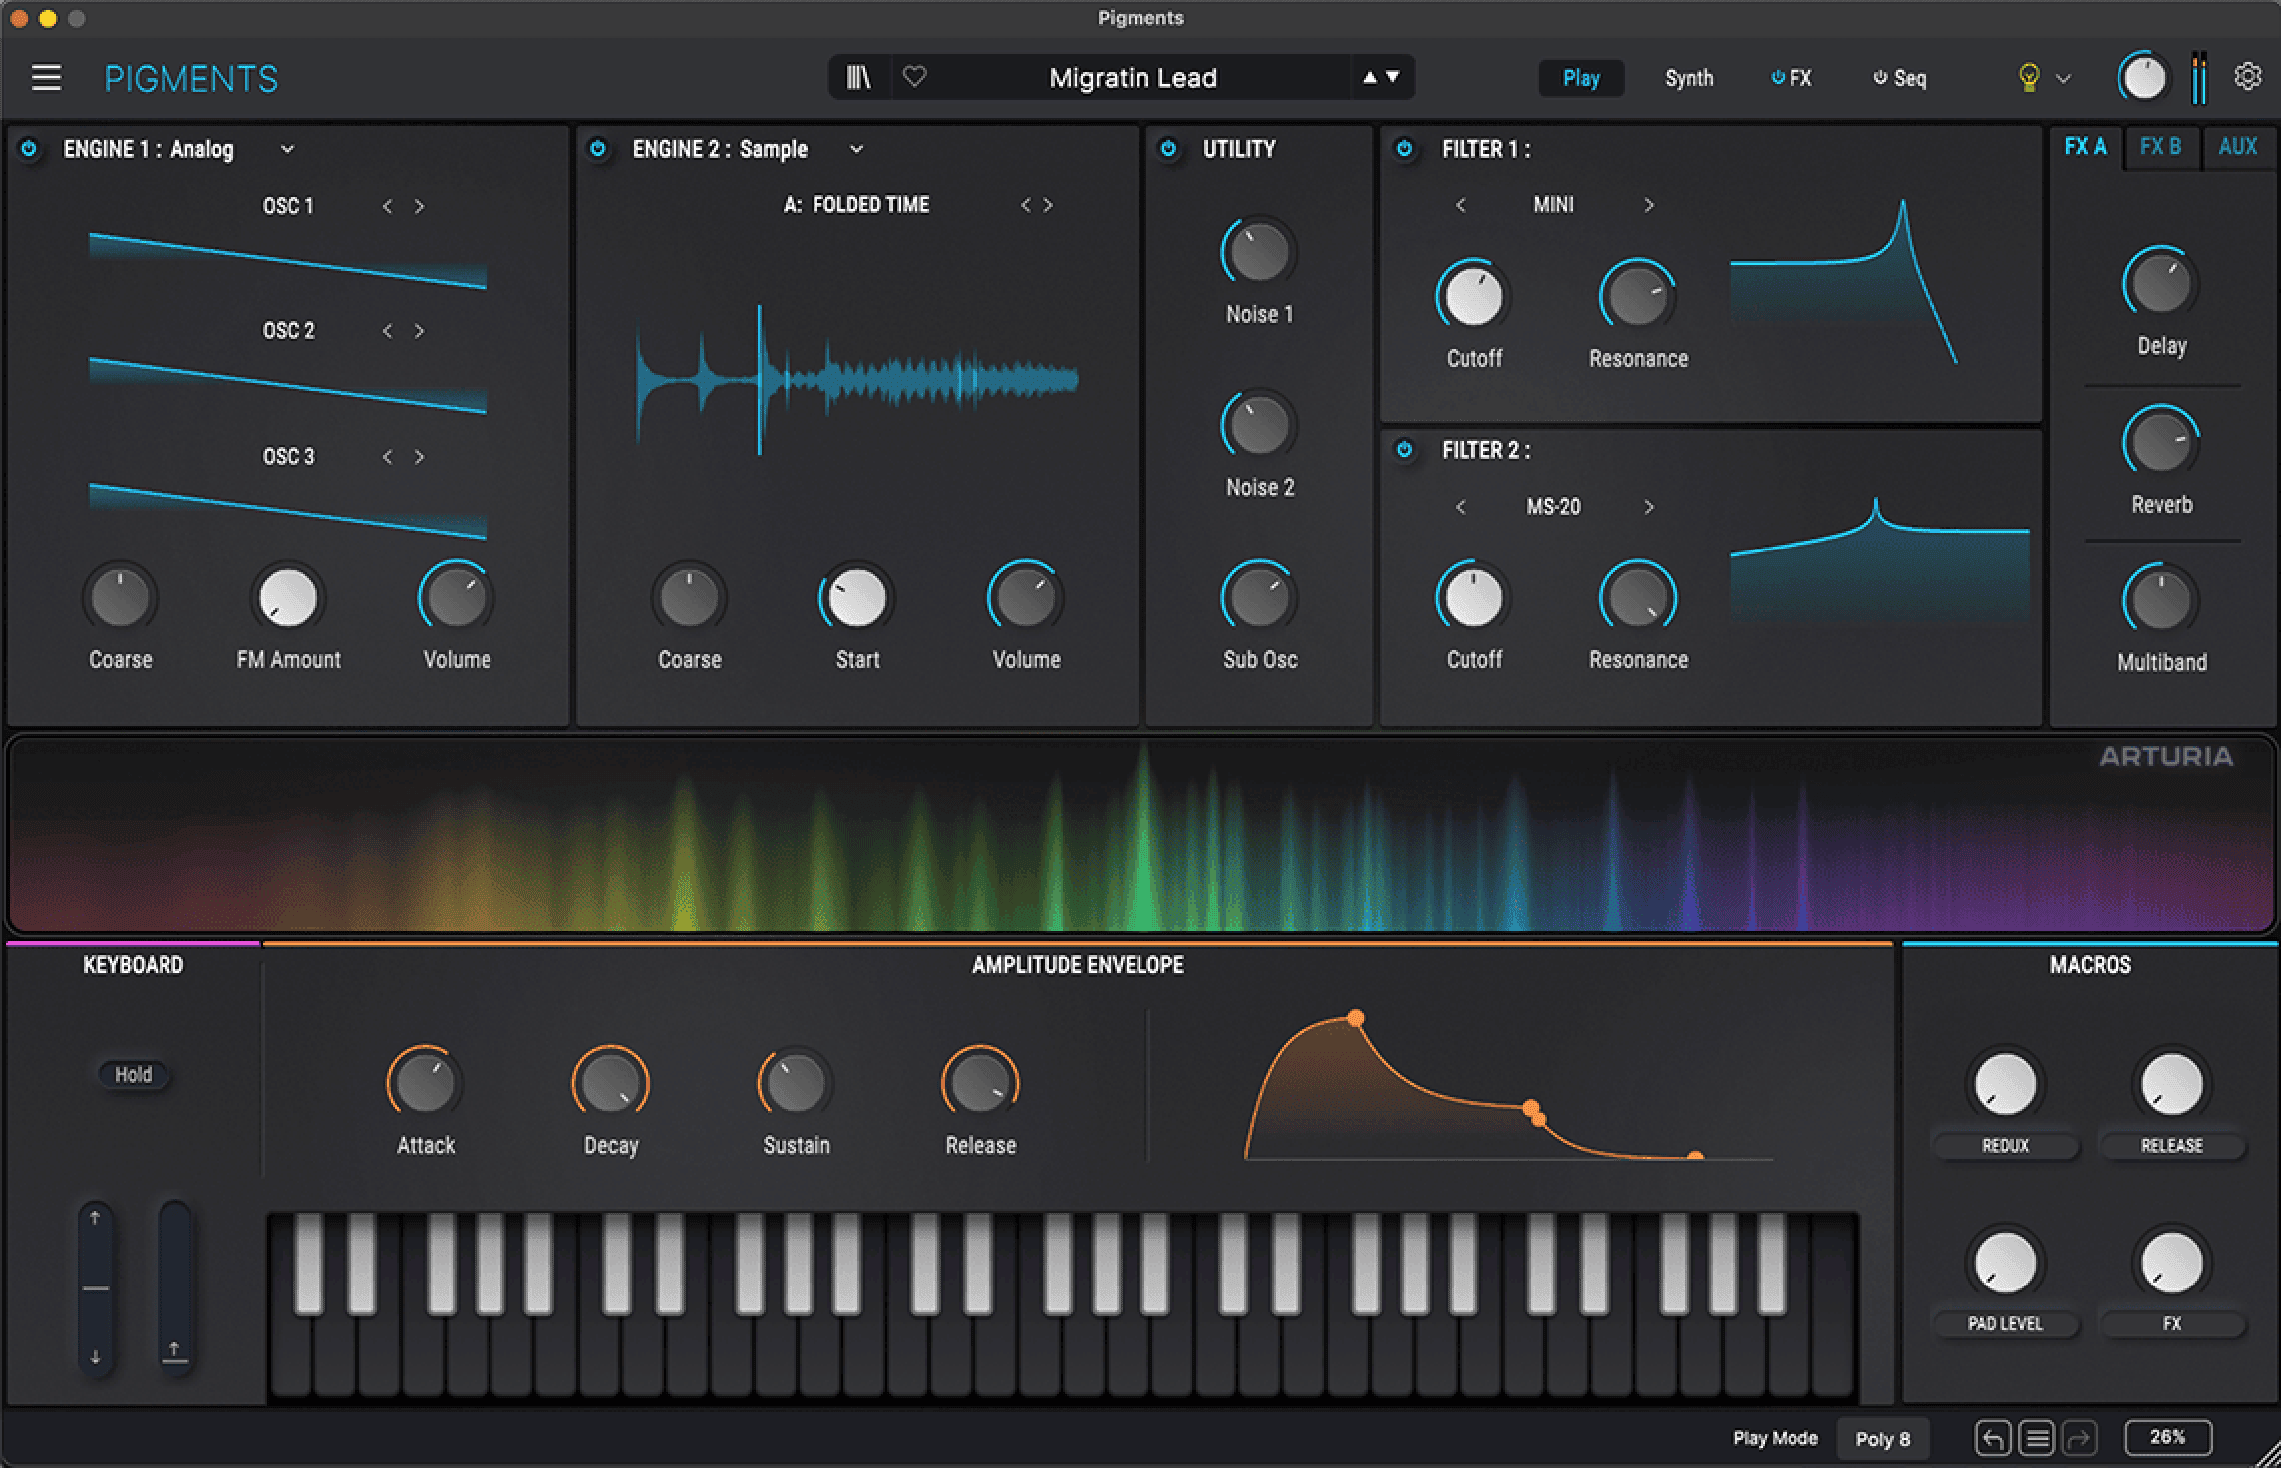Switch to the Play view tab

(1581, 78)
